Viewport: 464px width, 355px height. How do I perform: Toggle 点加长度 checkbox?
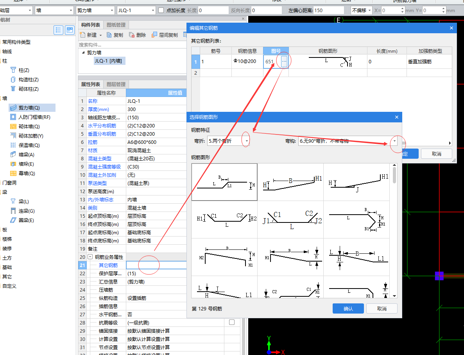coord(161,11)
